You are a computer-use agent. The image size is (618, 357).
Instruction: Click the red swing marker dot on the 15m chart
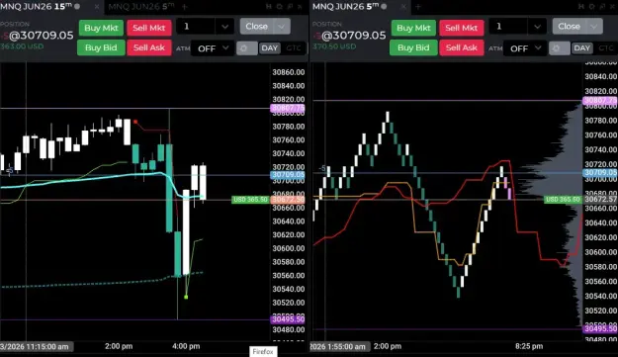click(x=135, y=122)
